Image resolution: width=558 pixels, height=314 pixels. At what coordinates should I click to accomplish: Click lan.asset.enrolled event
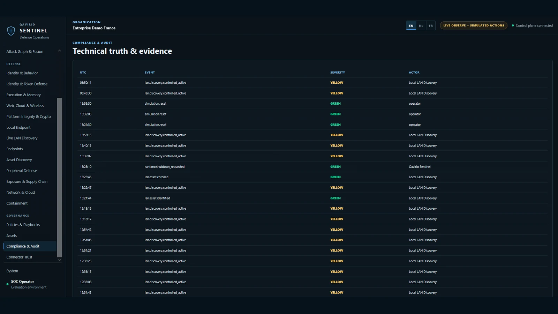tap(157, 177)
